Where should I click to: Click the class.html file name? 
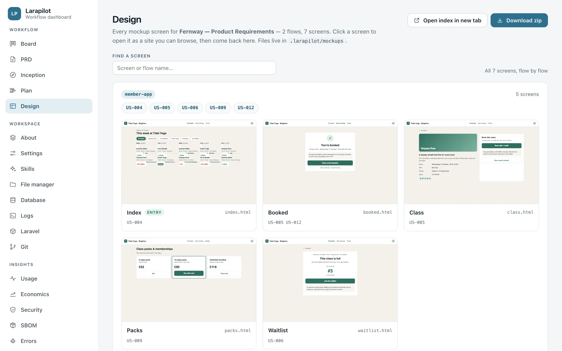tap(520, 212)
